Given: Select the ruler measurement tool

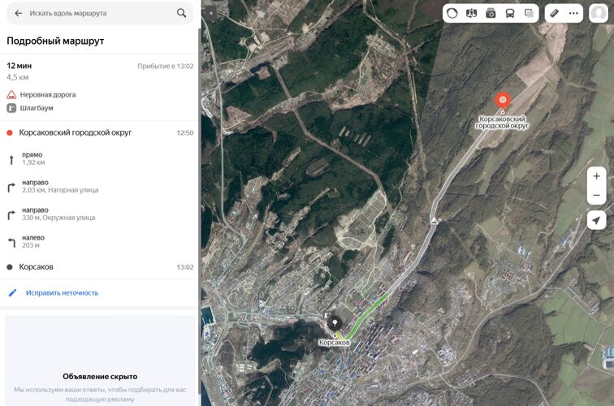Looking at the screenshot, I should pyautogui.click(x=554, y=14).
